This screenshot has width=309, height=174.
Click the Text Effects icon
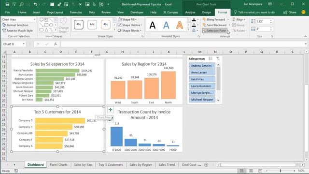click(194, 30)
